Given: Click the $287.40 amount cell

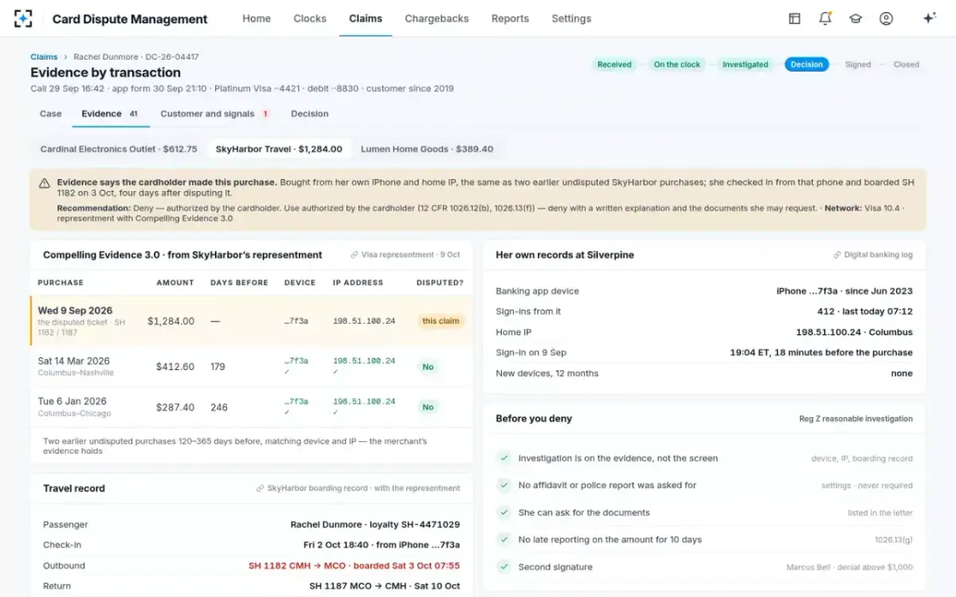Looking at the screenshot, I should (x=175, y=408).
